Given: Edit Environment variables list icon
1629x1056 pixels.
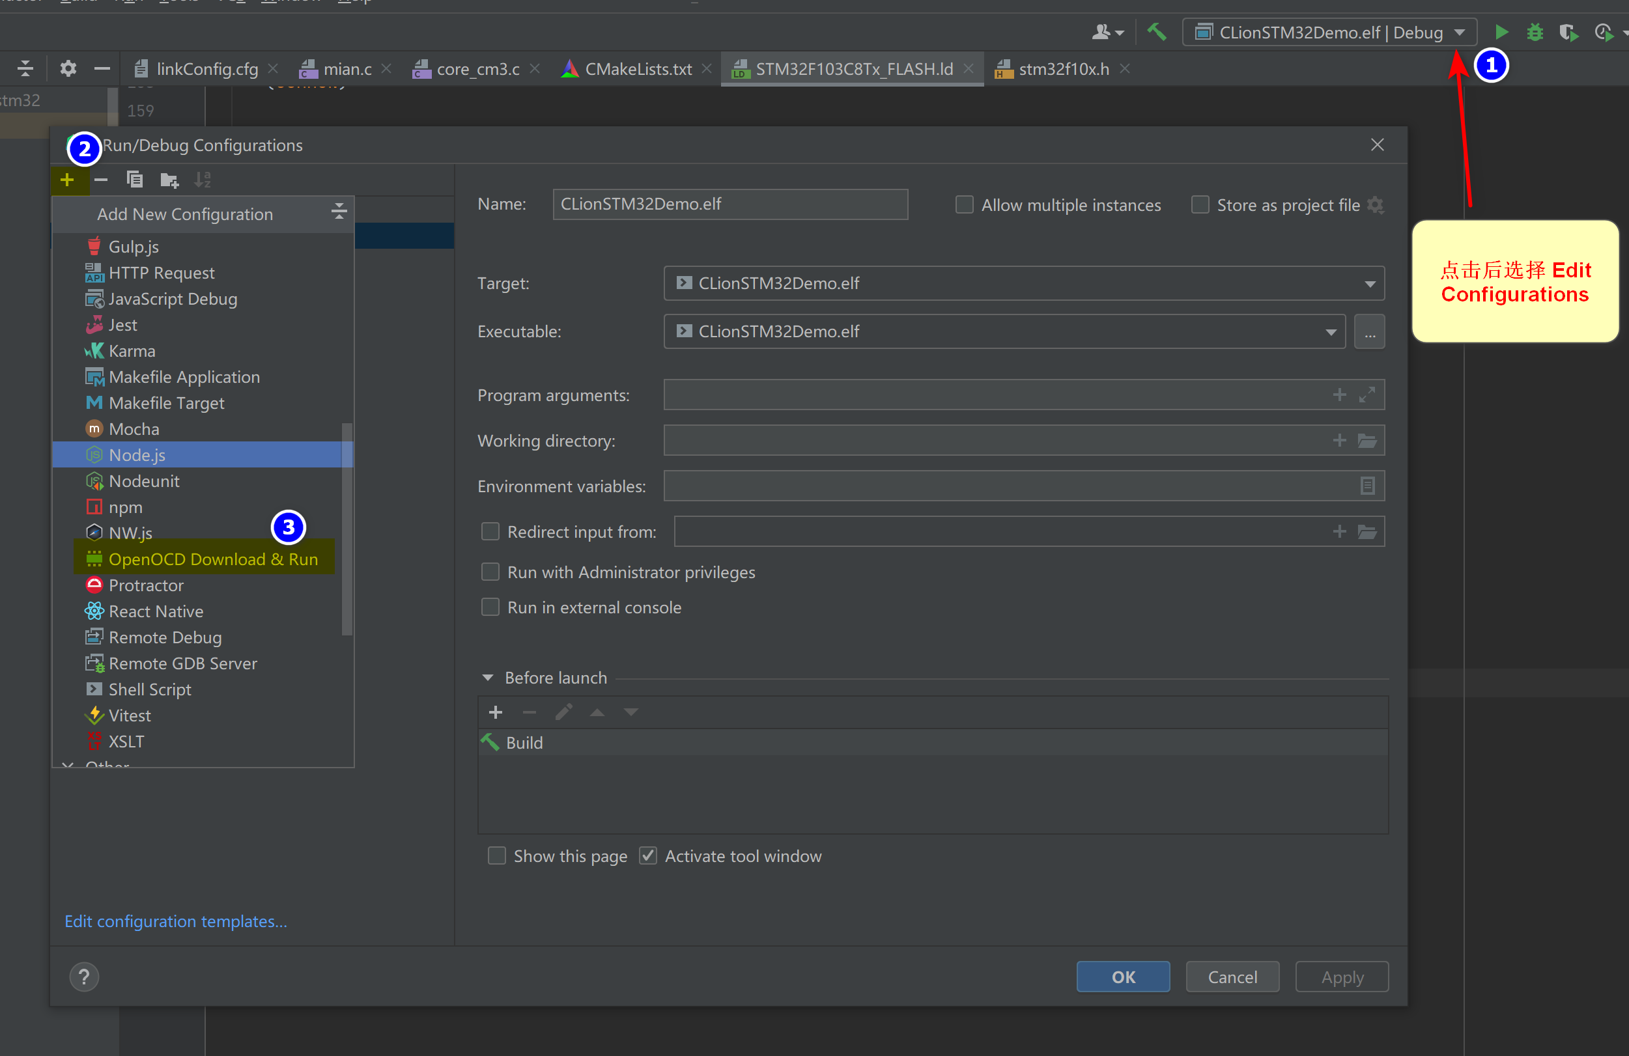Looking at the screenshot, I should pyautogui.click(x=1367, y=486).
